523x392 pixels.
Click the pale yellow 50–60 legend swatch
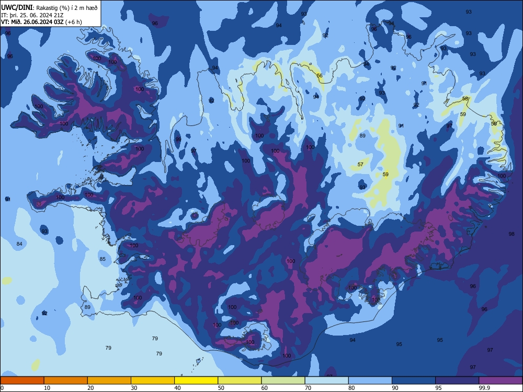click(x=240, y=381)
